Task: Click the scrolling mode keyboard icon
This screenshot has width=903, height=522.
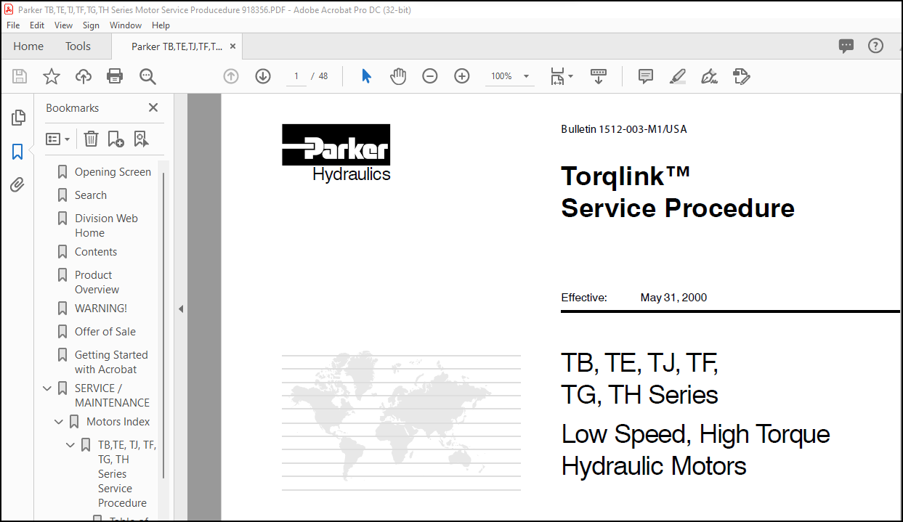Action: point(599,76)
